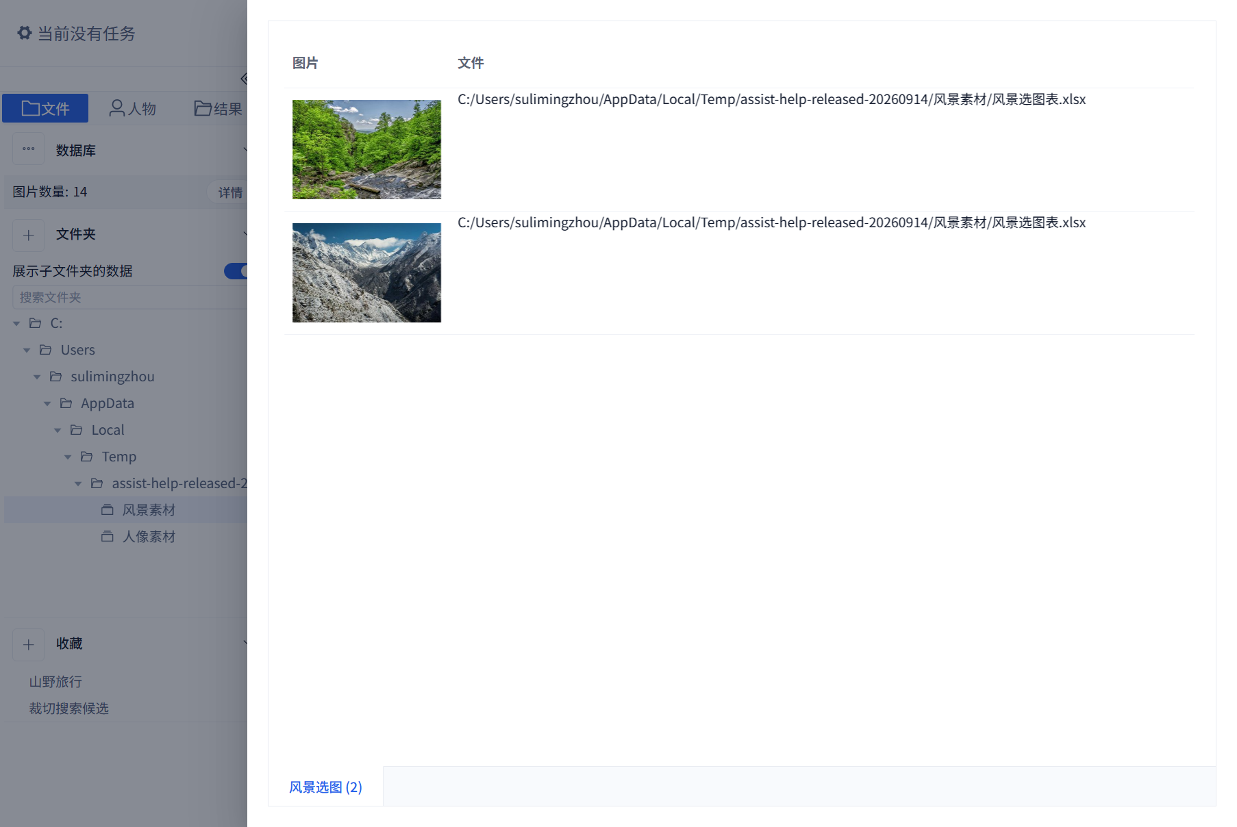Toggle 展示子文件夹的数据 switch

(236, 271)
